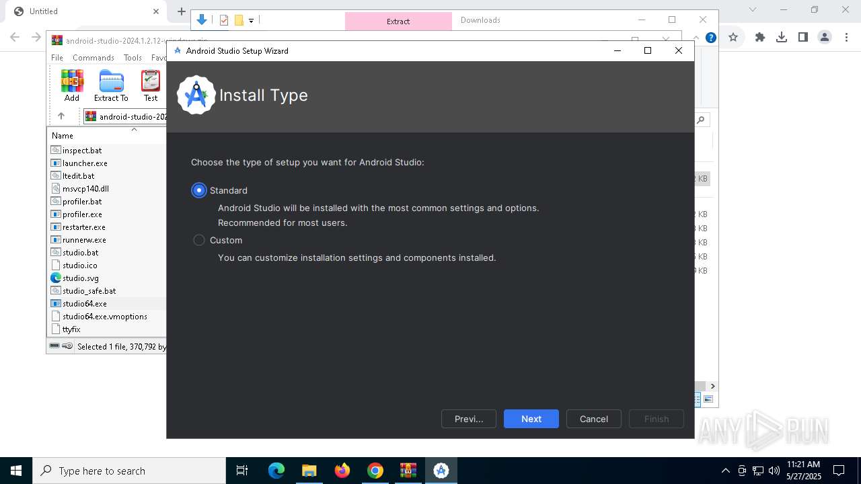The height and width of the screenshot is (484, 861).
Task: Click the Explorer new folder icon
Action: 239,20
